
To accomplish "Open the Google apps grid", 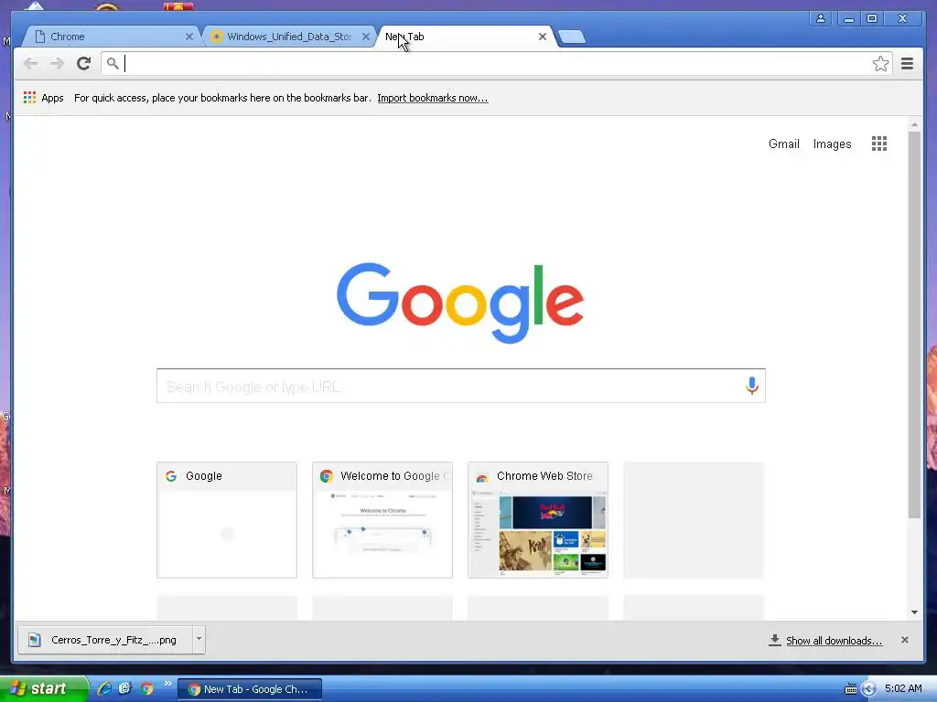I will point(879,144).
